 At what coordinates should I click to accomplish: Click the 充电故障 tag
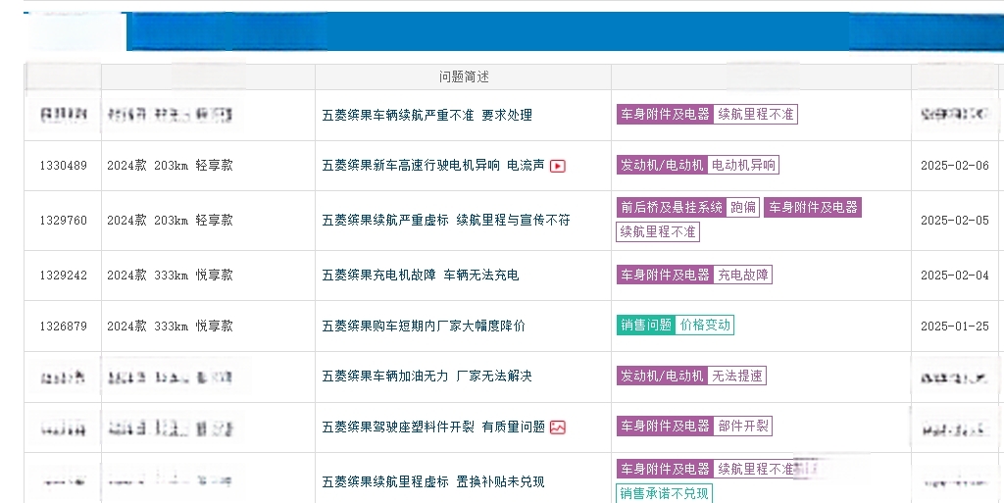point(743,276)
